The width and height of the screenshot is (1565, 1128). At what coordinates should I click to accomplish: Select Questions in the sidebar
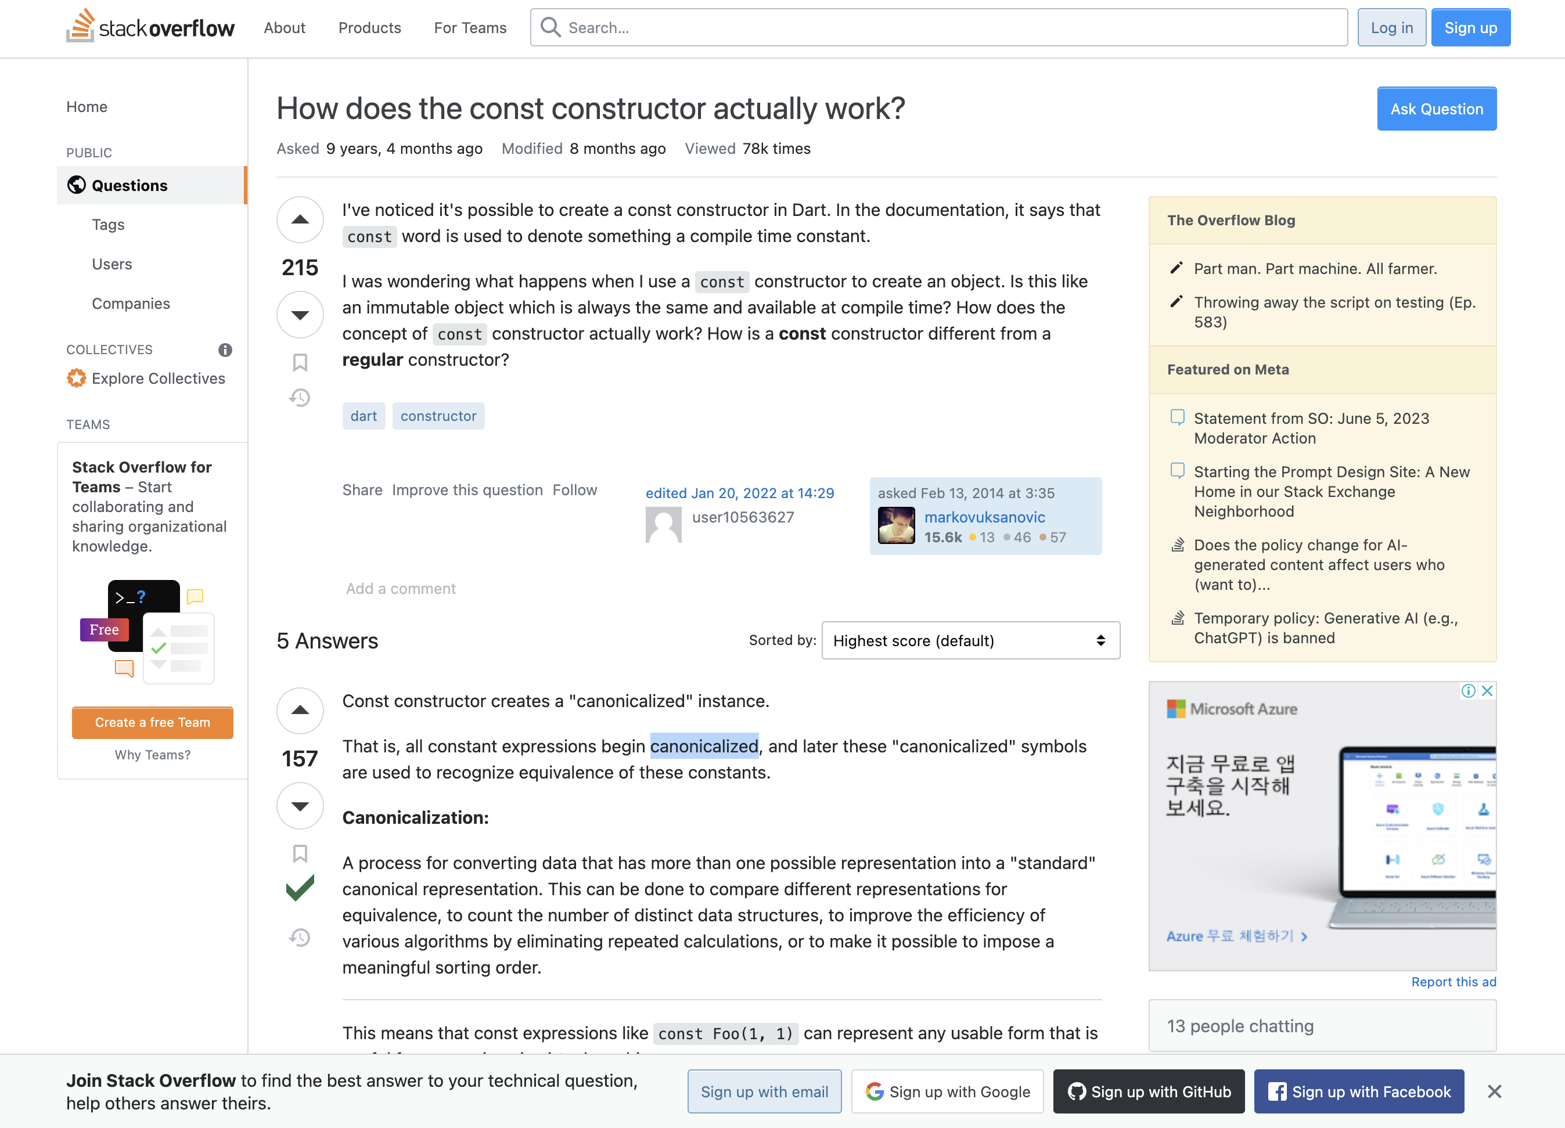coord(152,185)
